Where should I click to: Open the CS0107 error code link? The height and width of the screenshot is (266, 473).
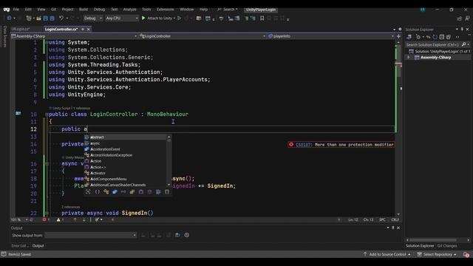point(303,145)
